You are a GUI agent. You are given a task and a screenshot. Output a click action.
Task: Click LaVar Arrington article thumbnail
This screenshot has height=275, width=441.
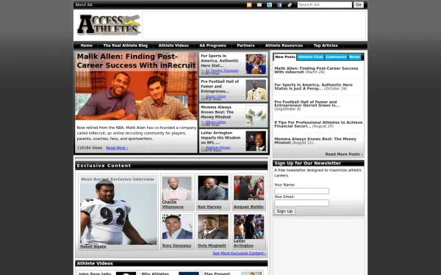(x=256, y=141)
